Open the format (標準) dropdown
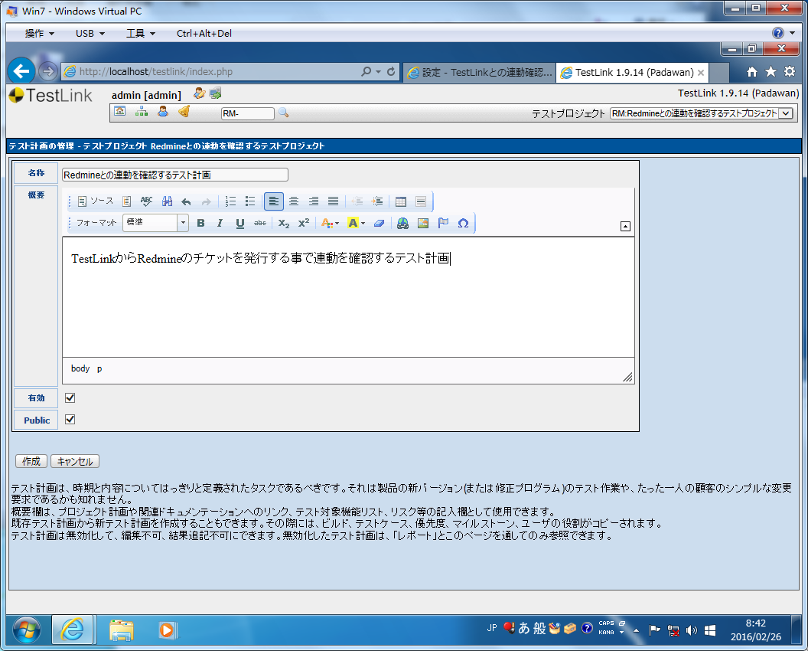Viewport: 808px width, 651px height. 155,223
